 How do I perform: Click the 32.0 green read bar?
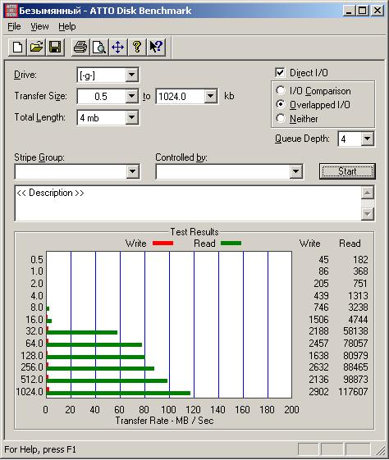[82, 333]
